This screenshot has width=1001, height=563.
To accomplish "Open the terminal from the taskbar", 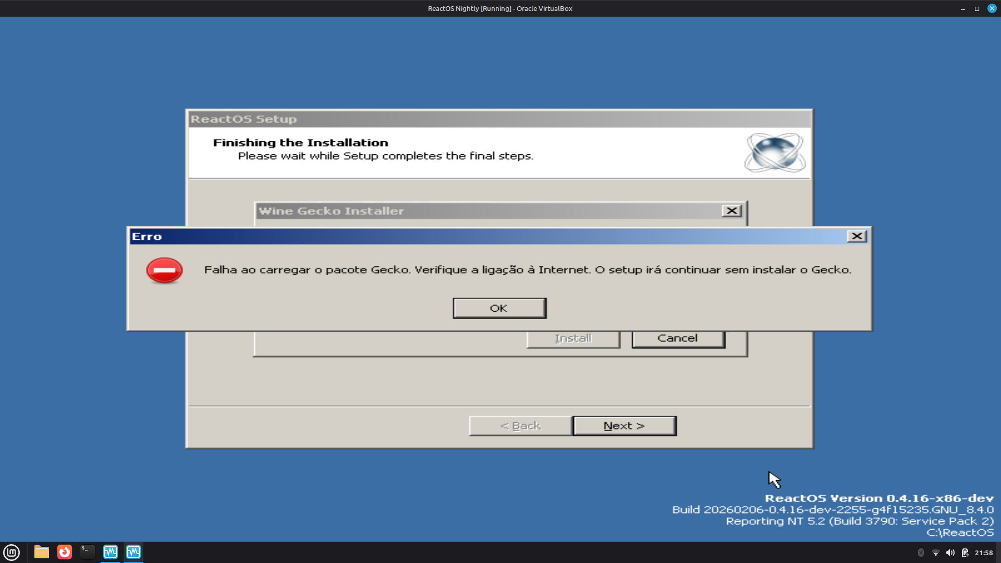I will tap(88, 552).
